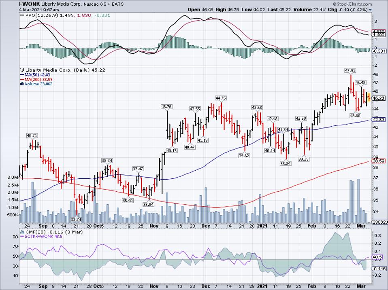Click the 41.34 price annotation

click(x=283, y=130)
